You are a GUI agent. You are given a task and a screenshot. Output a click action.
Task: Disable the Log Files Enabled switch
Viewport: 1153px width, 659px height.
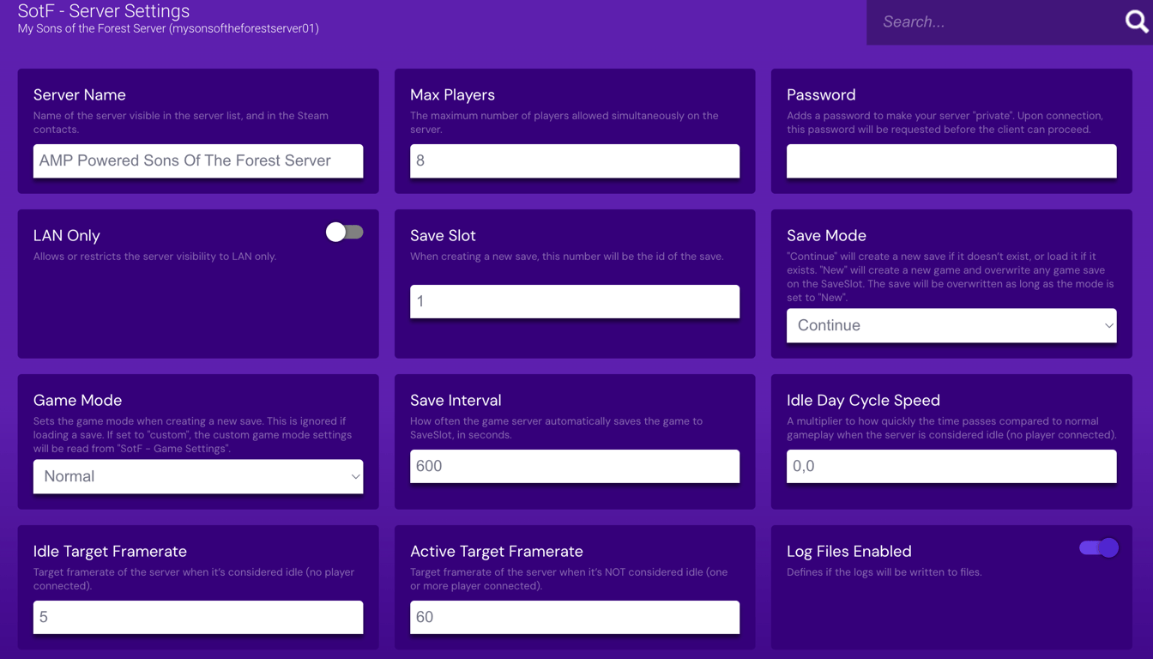1099,547
